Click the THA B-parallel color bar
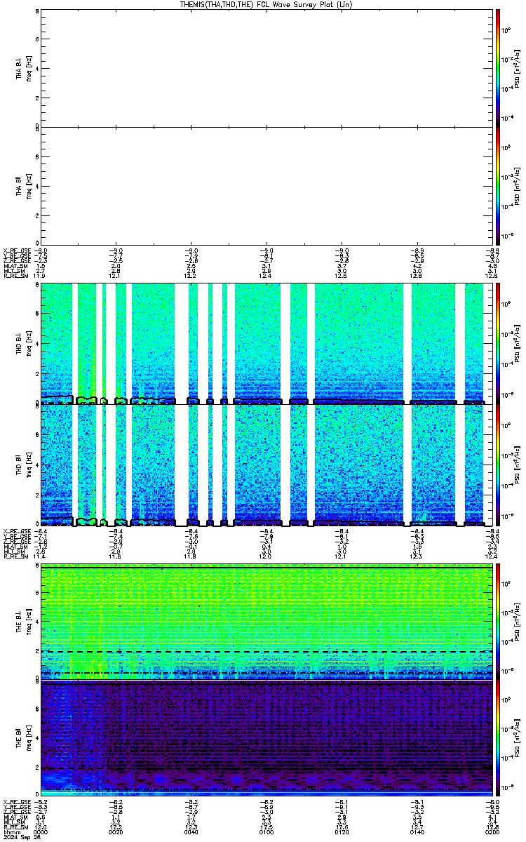526x842 pixels. point(497,186)
